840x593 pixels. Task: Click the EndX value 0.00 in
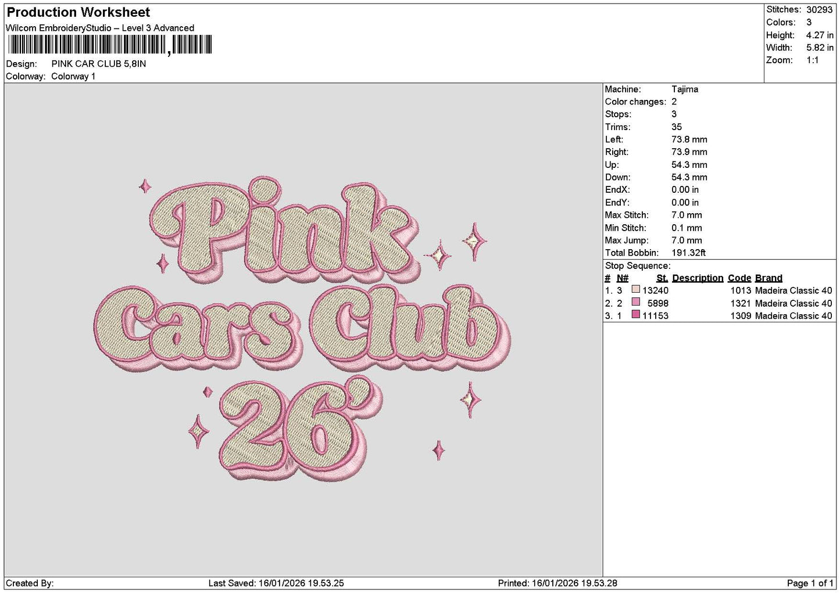click(x=685, y=190)
